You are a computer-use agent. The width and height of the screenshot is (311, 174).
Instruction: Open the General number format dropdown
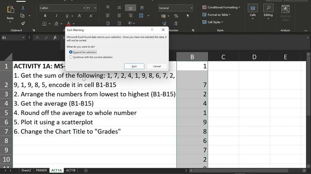click(191, 8)
